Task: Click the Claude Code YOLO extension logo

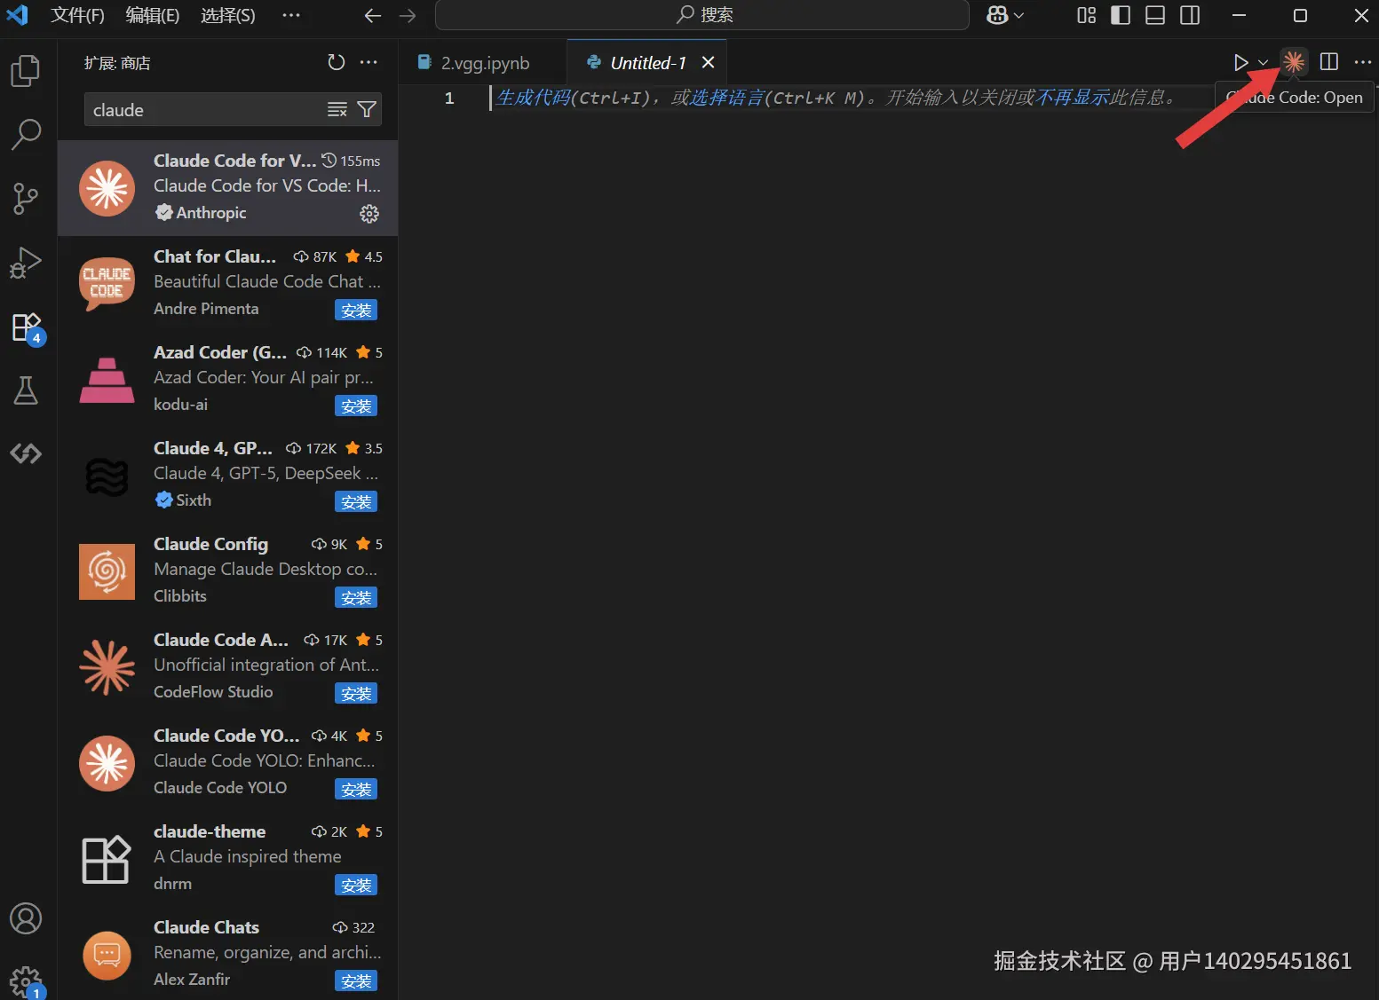Action: (x=107, y=763)
